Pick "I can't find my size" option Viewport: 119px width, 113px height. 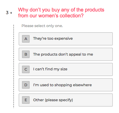(50, 69)
